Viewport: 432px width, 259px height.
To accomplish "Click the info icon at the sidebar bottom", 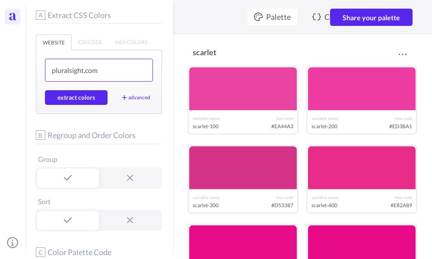I will click(13, 243).
